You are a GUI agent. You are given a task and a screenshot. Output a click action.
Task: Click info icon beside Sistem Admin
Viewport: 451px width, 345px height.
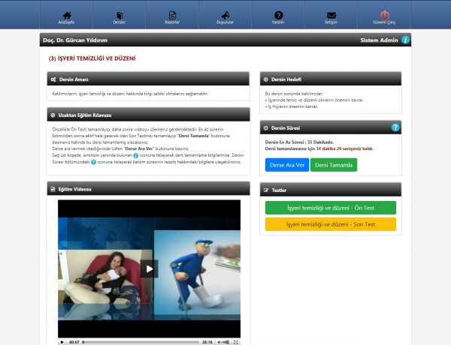405,40
